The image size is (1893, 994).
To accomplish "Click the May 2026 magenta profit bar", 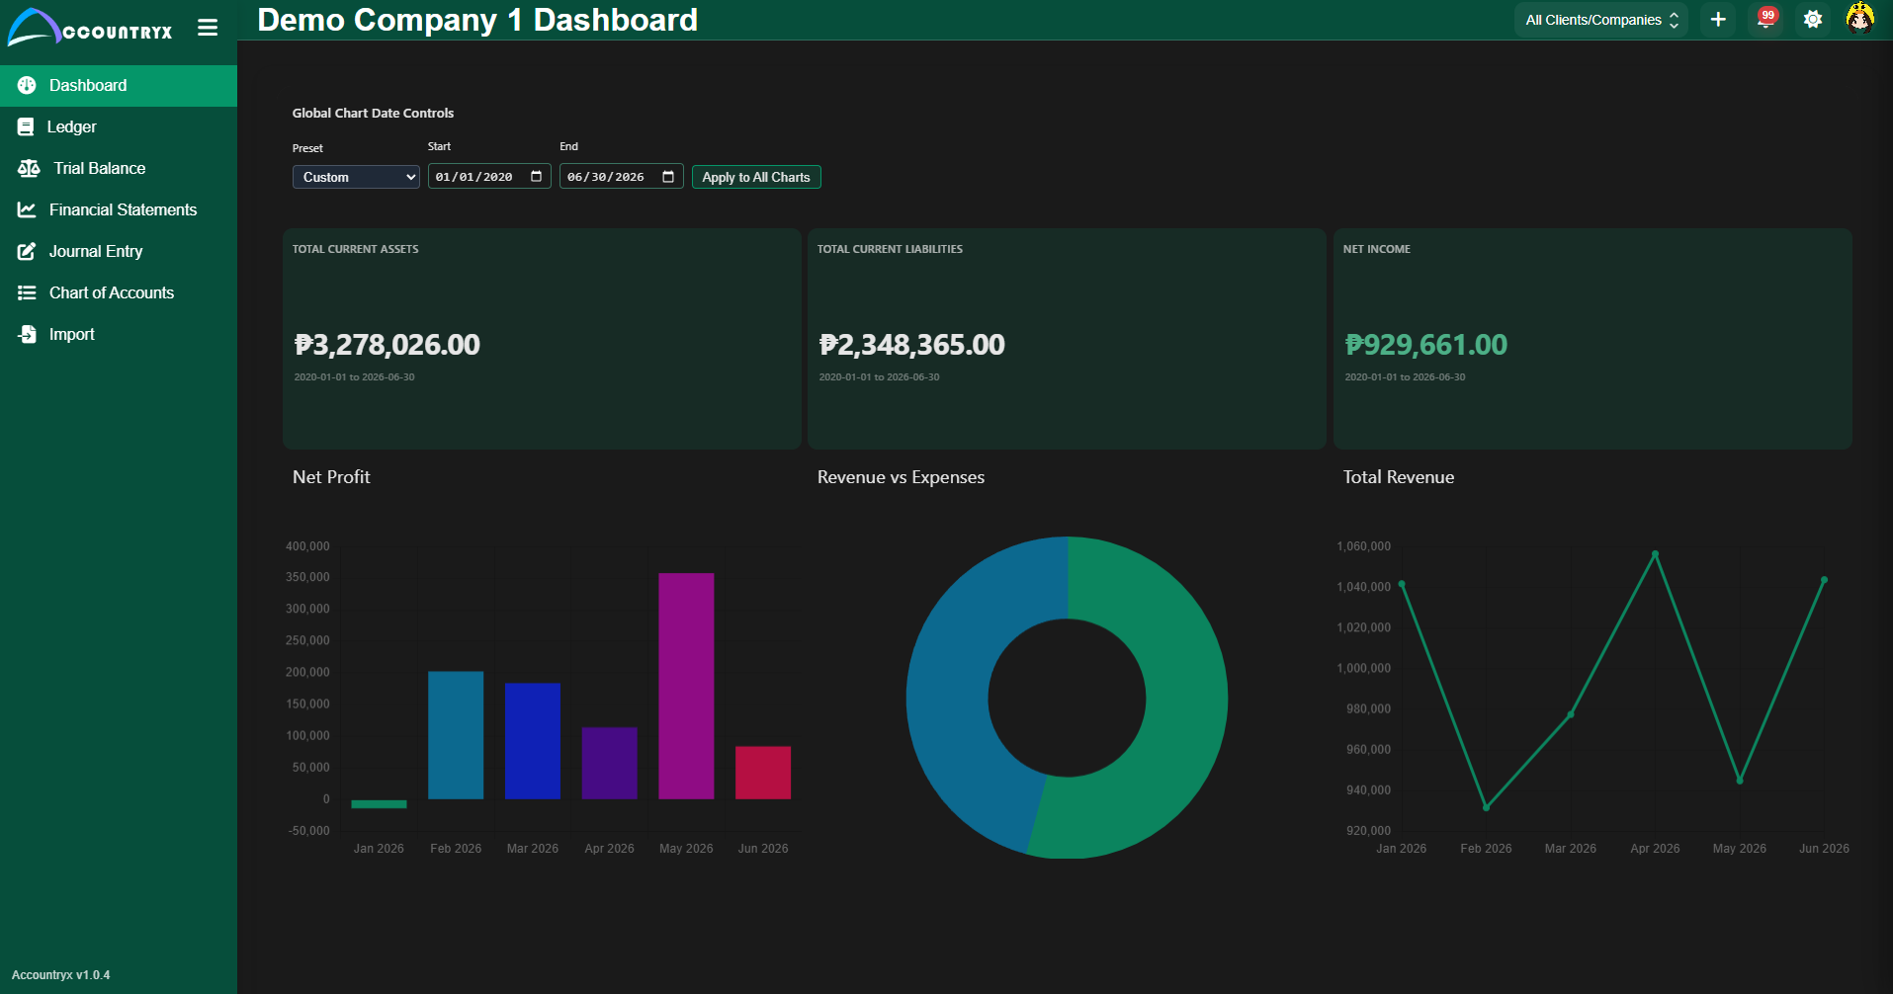I will pyautogui.click(x=686, y=686).
